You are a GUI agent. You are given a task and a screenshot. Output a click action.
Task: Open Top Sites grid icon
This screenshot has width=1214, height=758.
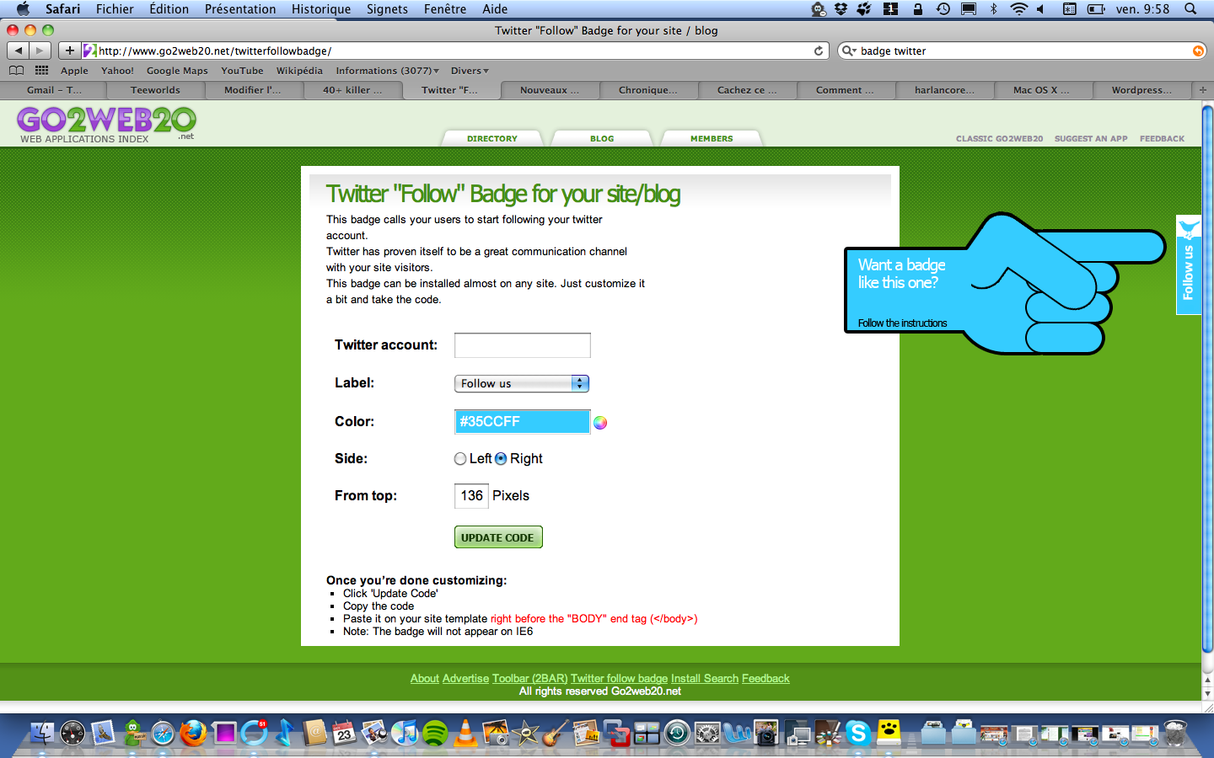click(41, 71)
